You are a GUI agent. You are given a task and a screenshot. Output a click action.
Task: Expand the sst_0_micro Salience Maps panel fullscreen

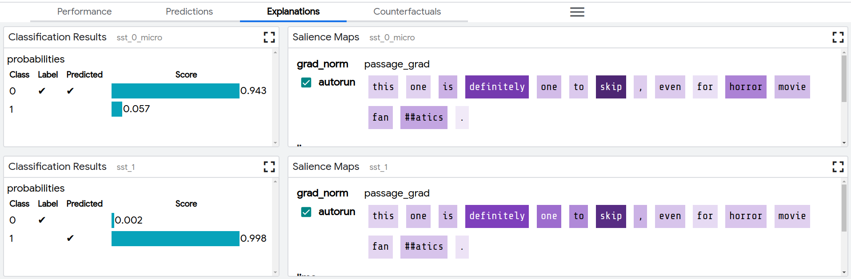click(x=838, y=37)
